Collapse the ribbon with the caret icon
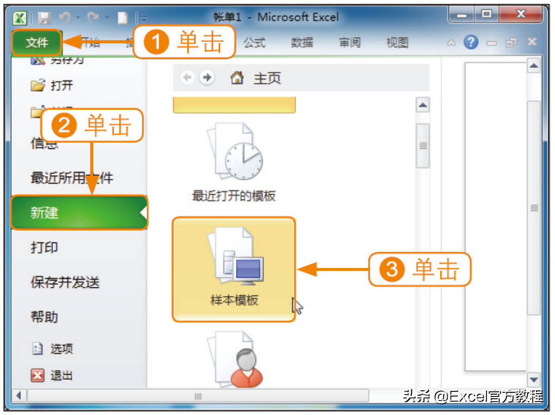555x415 pixels. (451, 43)
